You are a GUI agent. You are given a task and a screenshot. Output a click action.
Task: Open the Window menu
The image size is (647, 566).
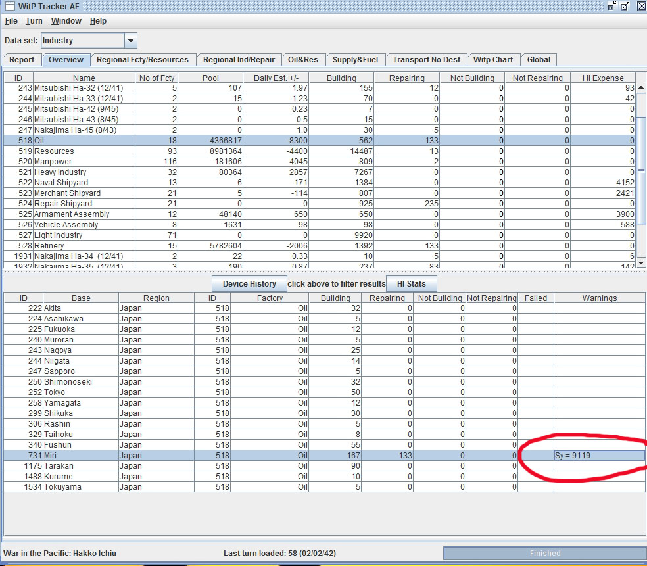(66, 21)
